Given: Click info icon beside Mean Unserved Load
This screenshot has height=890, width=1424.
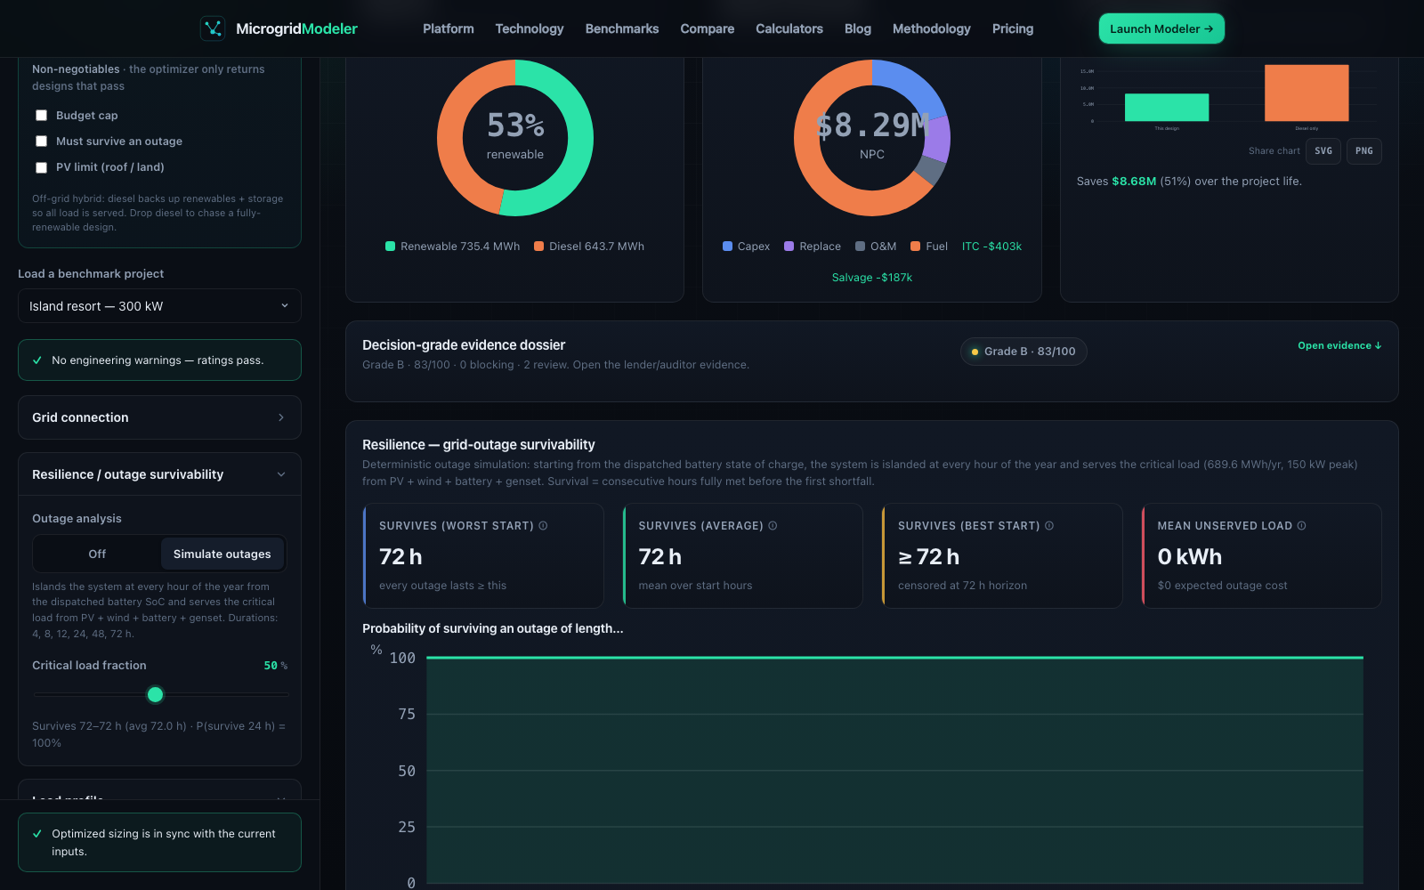Looking at the screenshot, I should [1302, 526].
